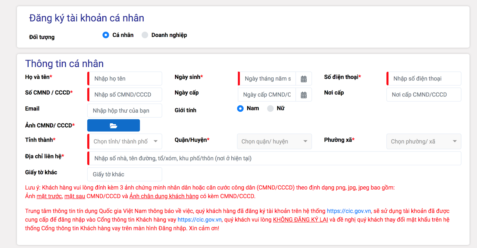477x248 pixels.
Task: Click the Giấy tờ khác input field
Action: click(125, 174)
